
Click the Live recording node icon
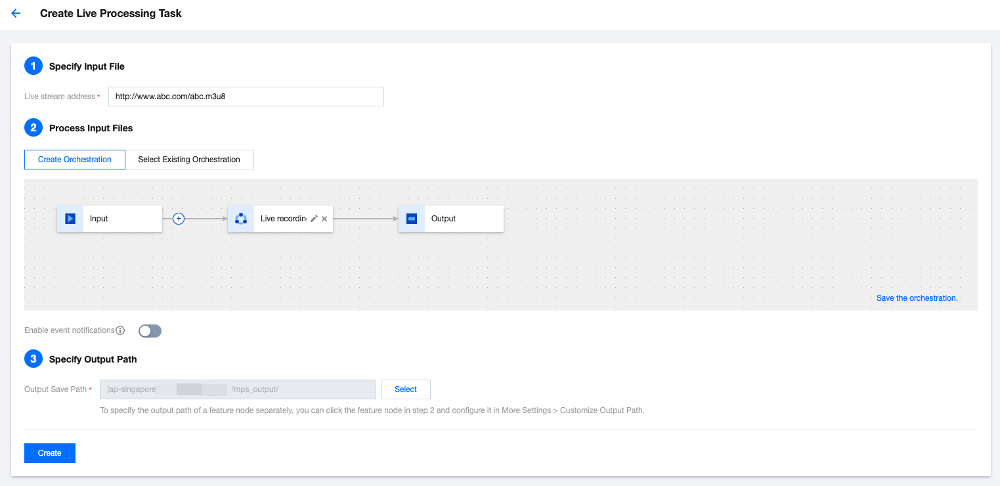click(x=241, y=219)
